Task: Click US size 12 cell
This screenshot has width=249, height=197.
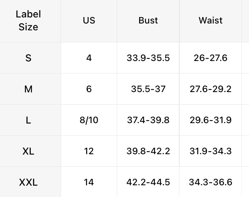Action: click(x=89, y=151)
